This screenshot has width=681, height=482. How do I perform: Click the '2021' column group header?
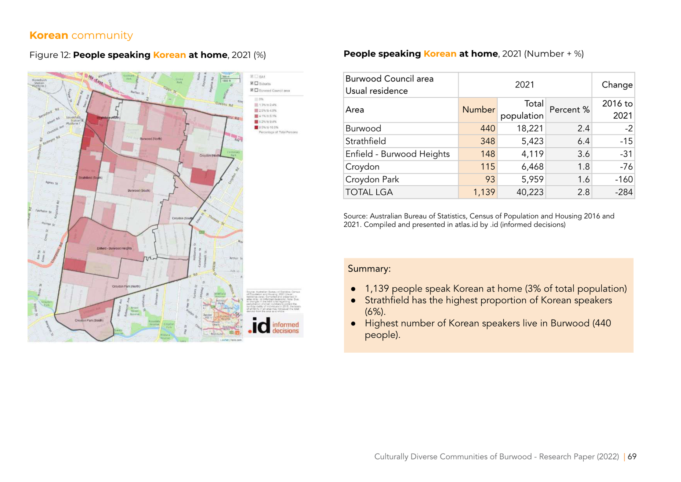[525, 85]
